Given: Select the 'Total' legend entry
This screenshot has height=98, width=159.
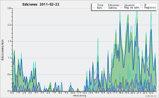Looking at the screenshot, I should [x=100, y=5].
